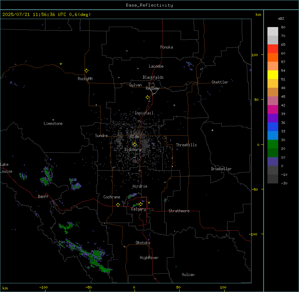This screenshot has width=299, height=292.
Task: Click the Didsbury town label
Action: coord(133,149)
